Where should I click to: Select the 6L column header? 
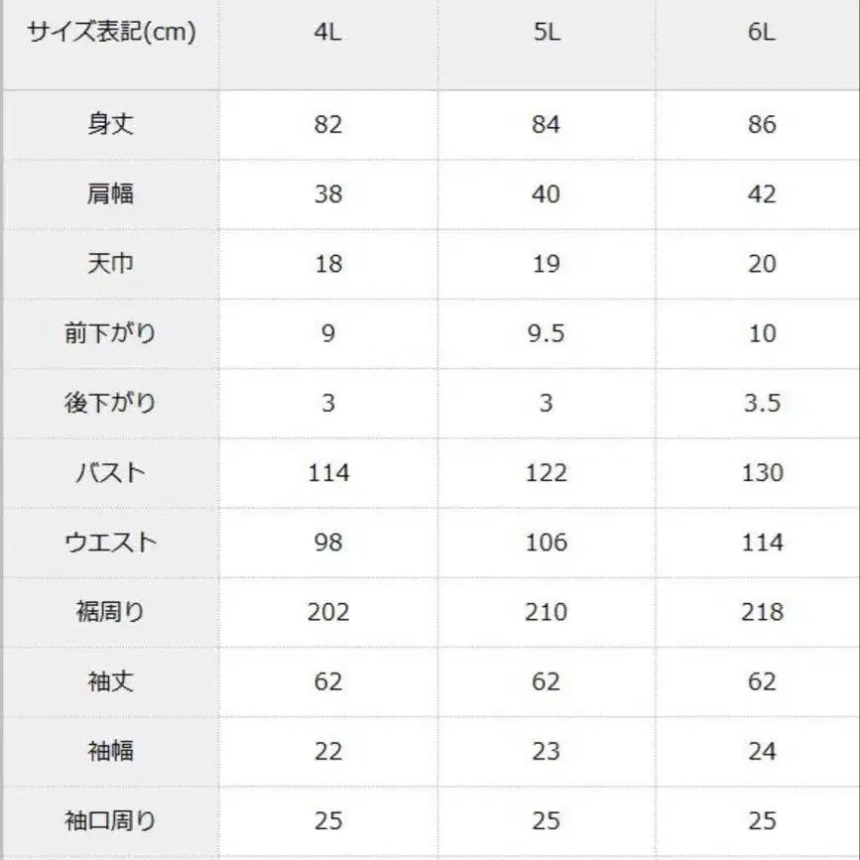click(762, 33)
